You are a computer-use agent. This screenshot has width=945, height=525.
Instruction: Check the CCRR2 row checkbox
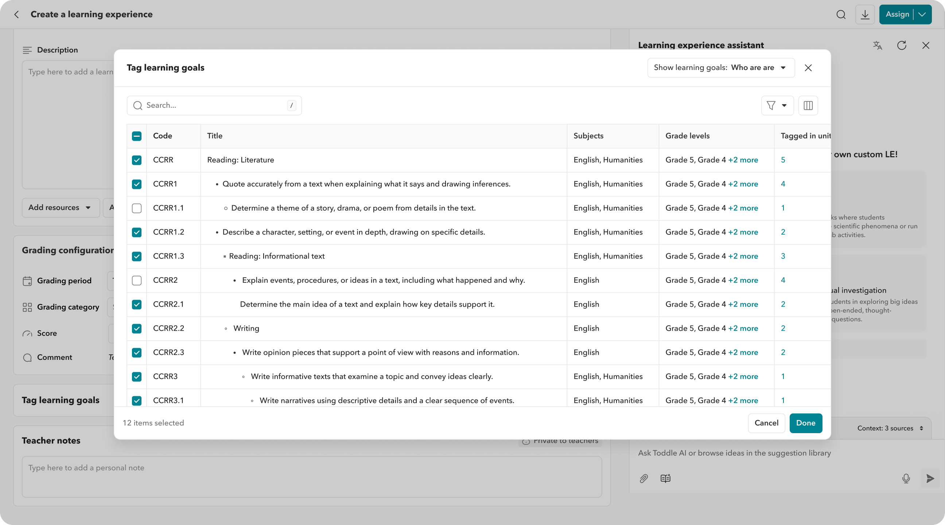click(136, 280)
